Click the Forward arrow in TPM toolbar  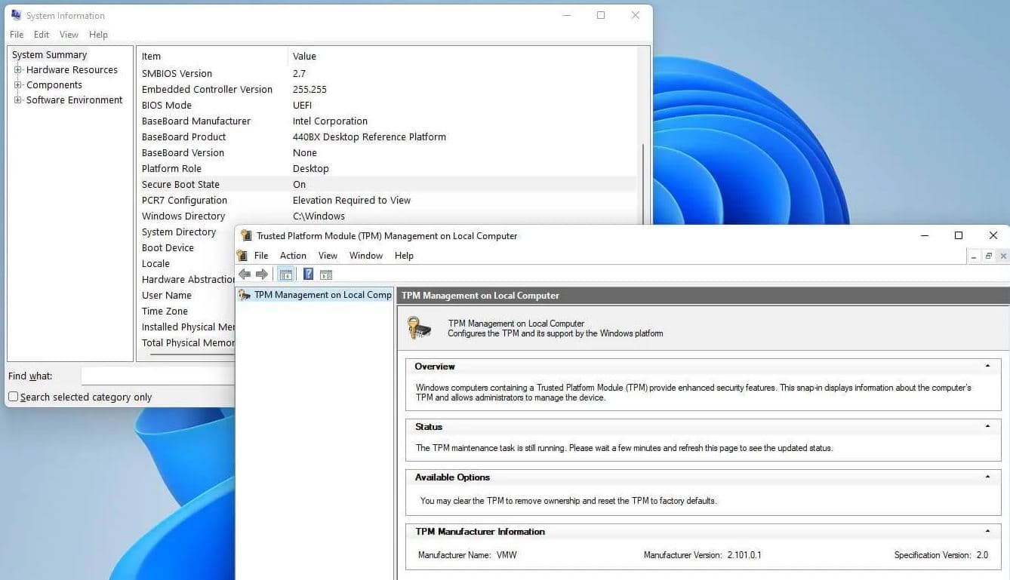click(x=262, y=275)
